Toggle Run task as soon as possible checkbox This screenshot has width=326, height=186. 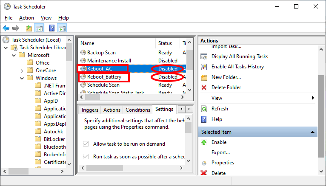(x=86, y=156)
